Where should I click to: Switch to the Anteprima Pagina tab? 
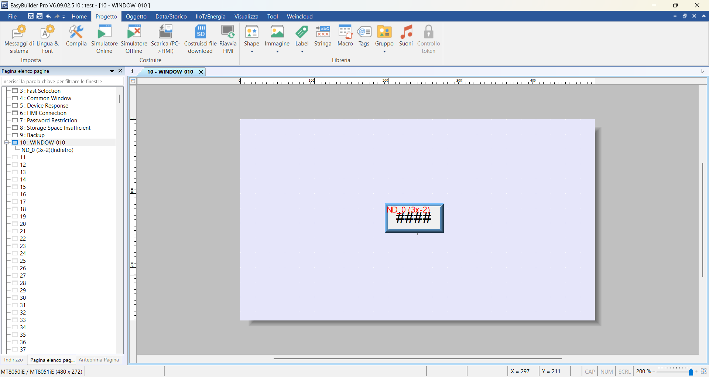98,360
